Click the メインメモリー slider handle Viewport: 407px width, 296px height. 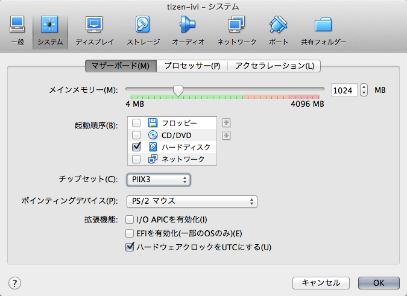[x=178, y=91]
